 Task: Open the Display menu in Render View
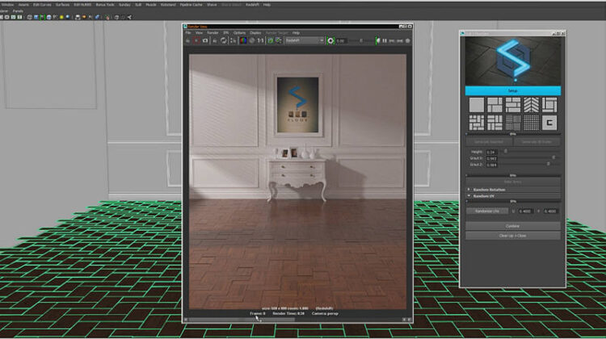[255, 33]
